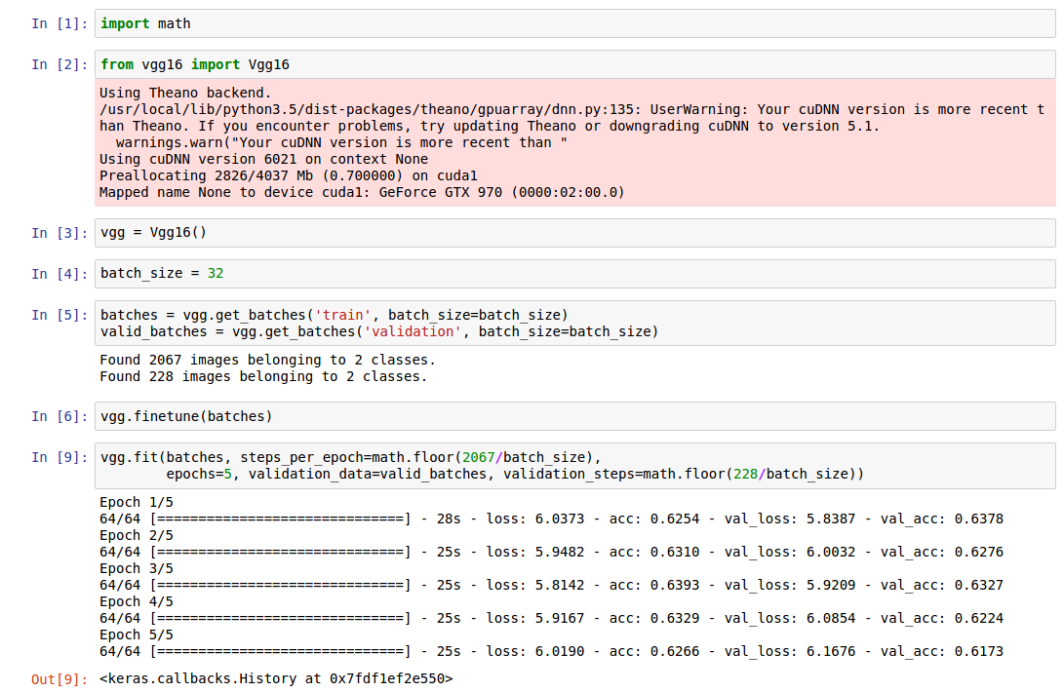Viewport: 1064px width, 692px height.
Task: Click the vgg.fit code cell
Action: point(575,465)
